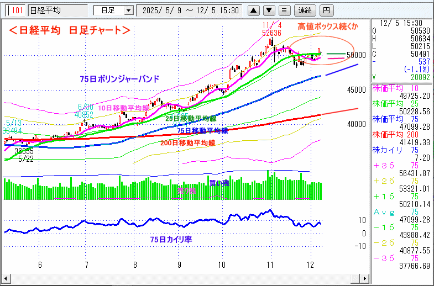Click the 株価平均 75 legend entry
The image size is (434, 286).
pyautogui.click(x=395, y=119)
